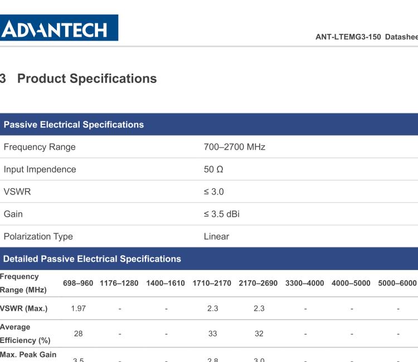The width and height of the screenshot is (418, 362).
Task: Click the 5000–6000 column header
Action: pyautogui.click(x=397, y=283)
